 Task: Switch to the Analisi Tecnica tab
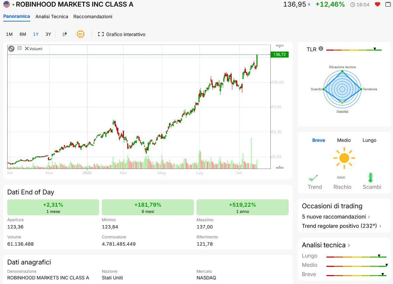click(x=52, y=17)
